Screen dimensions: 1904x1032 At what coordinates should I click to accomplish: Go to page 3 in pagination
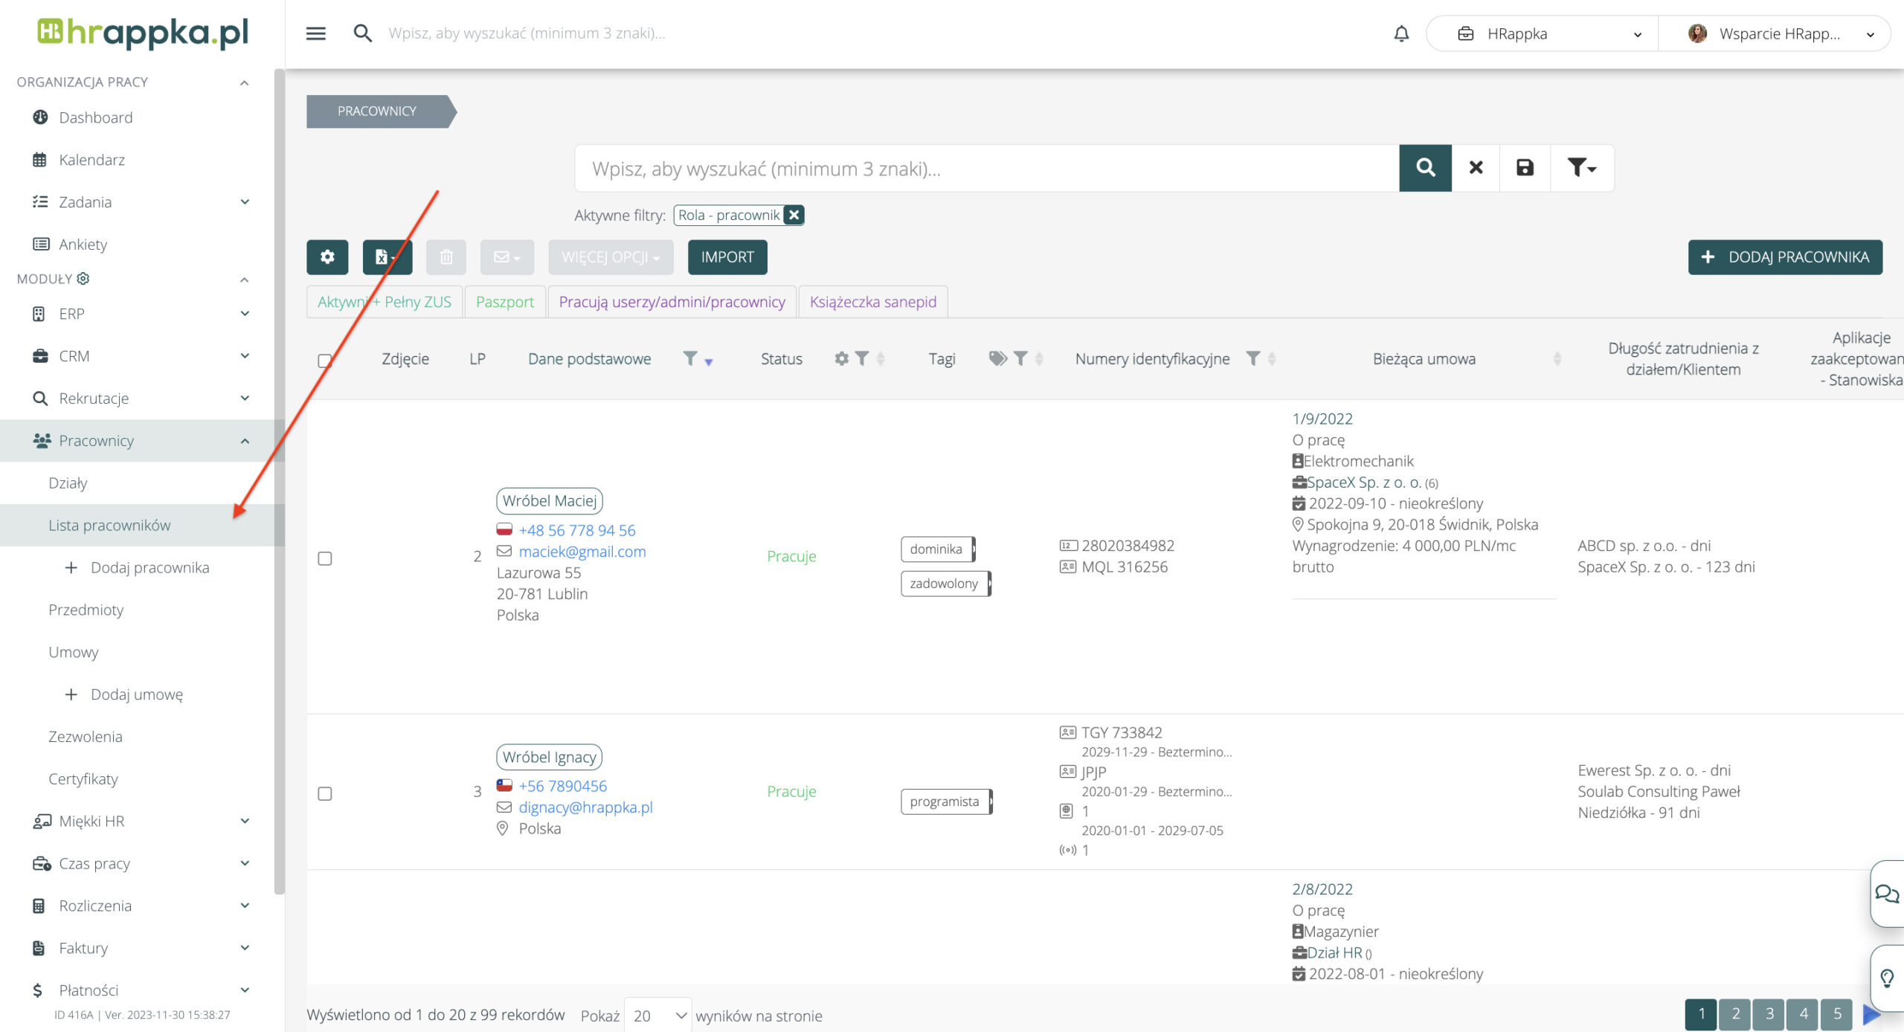click(x=1769, y=1014)
